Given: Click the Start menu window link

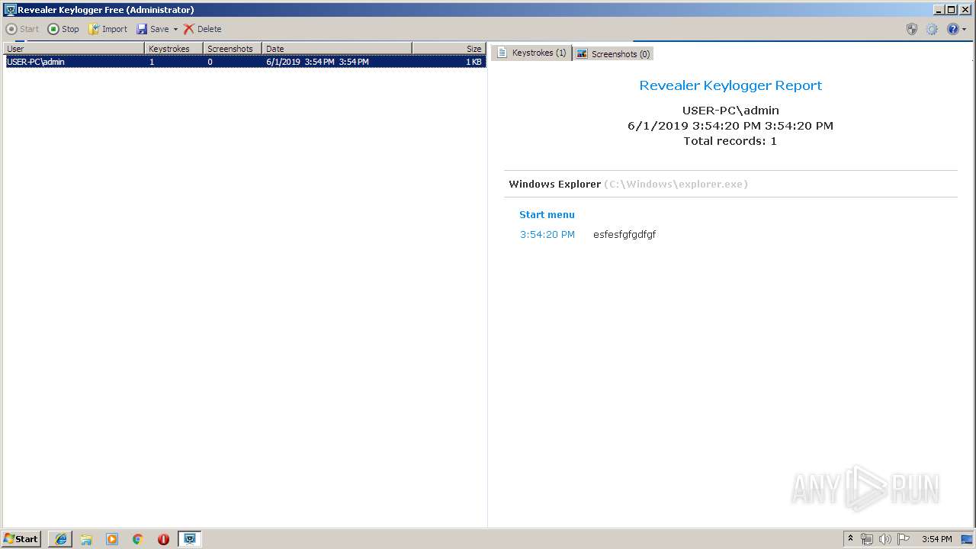Looking at the screenshot, I should coord(547,214).
